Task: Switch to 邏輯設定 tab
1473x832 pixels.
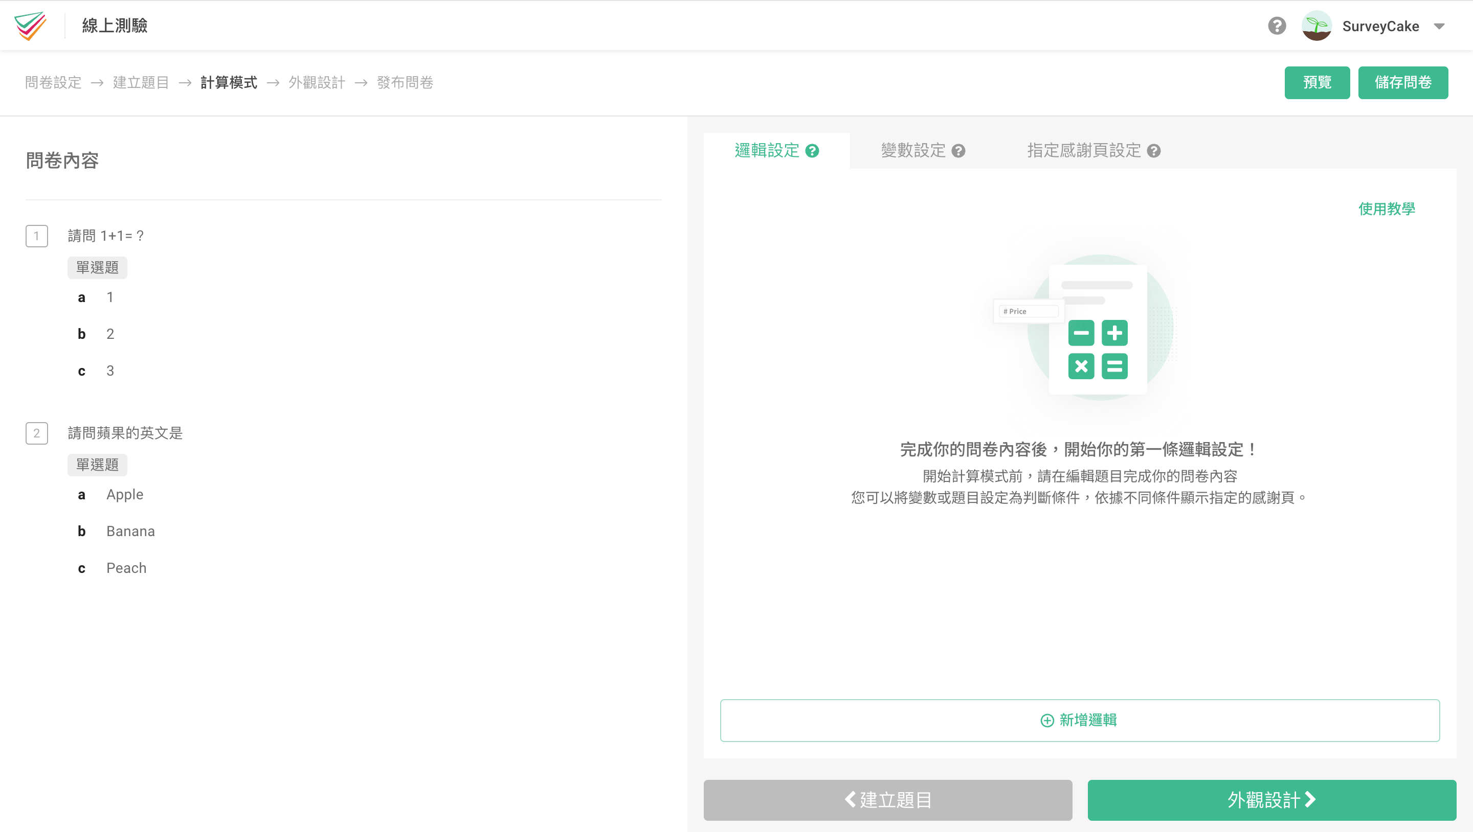Action: tap(776, 150)
